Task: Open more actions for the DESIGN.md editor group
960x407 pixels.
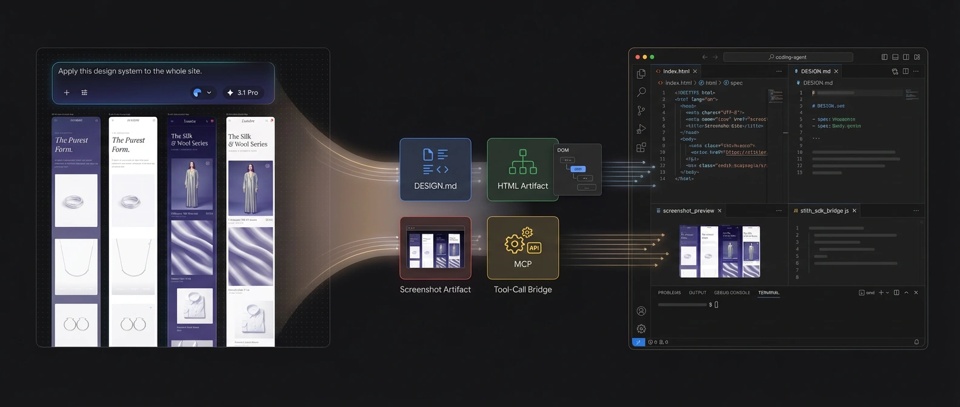Action: [916, 71]
